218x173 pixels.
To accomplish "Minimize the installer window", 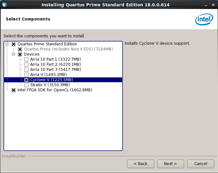I will point(206,5).
